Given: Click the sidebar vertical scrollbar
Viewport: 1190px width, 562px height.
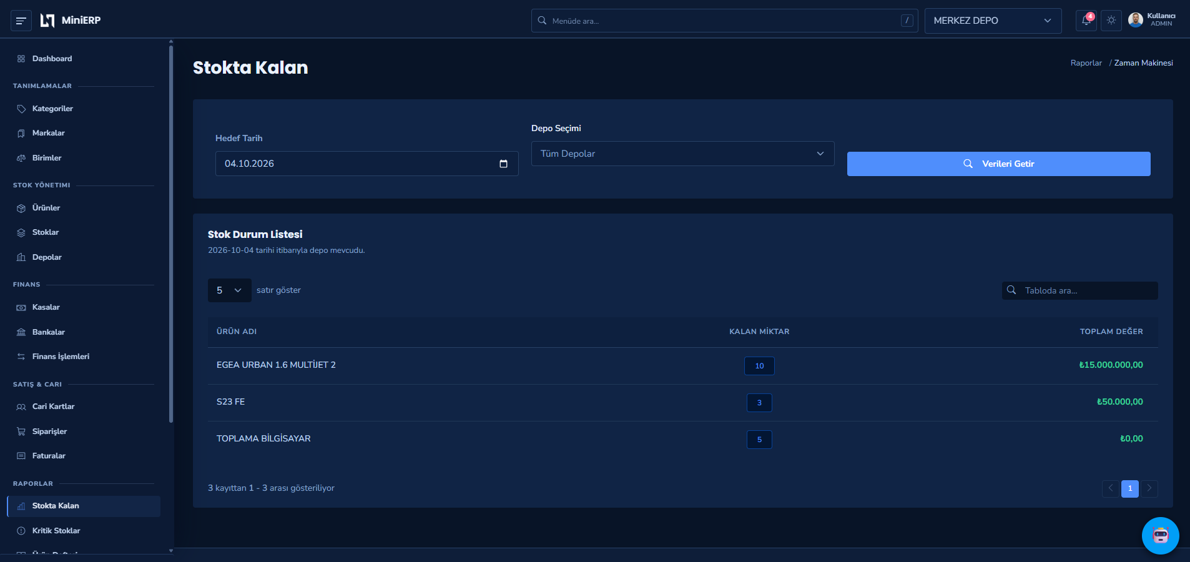Looking at the screenshot, I should pyautogui.click(x=171, y=234).
